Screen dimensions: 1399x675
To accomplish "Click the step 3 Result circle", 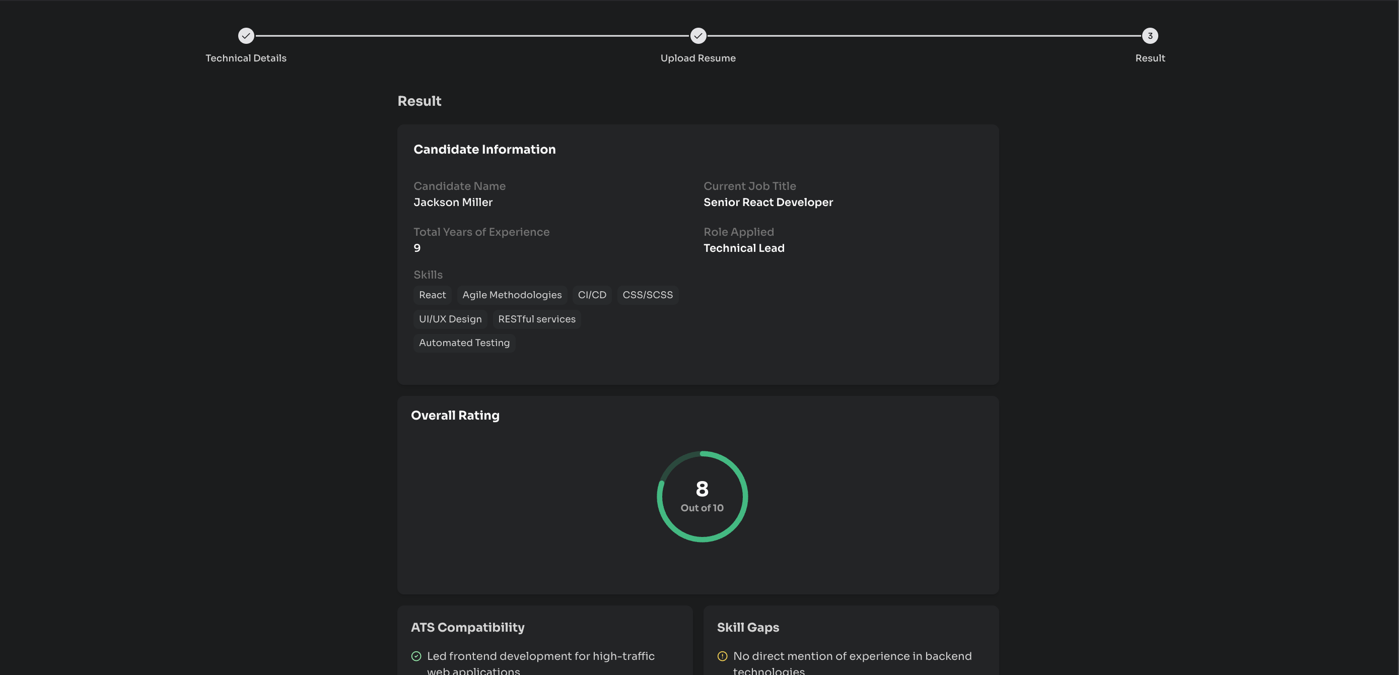I will [x=1150, y=36].
